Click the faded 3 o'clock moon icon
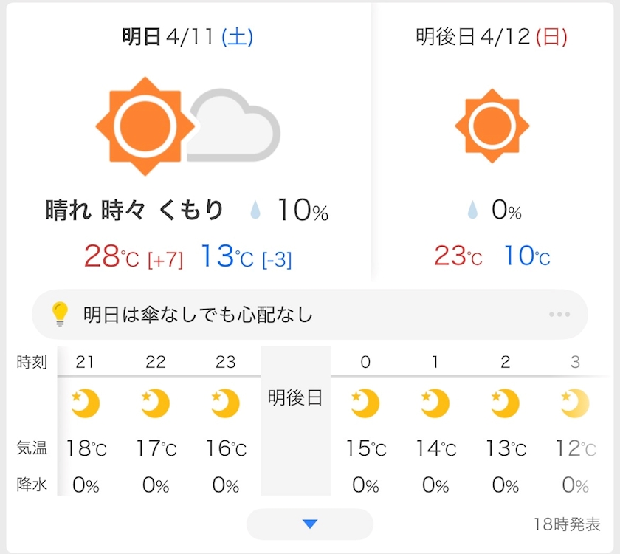Image resolution: width=620 pixels, height=554 pixels. click(x=575, y=403)
